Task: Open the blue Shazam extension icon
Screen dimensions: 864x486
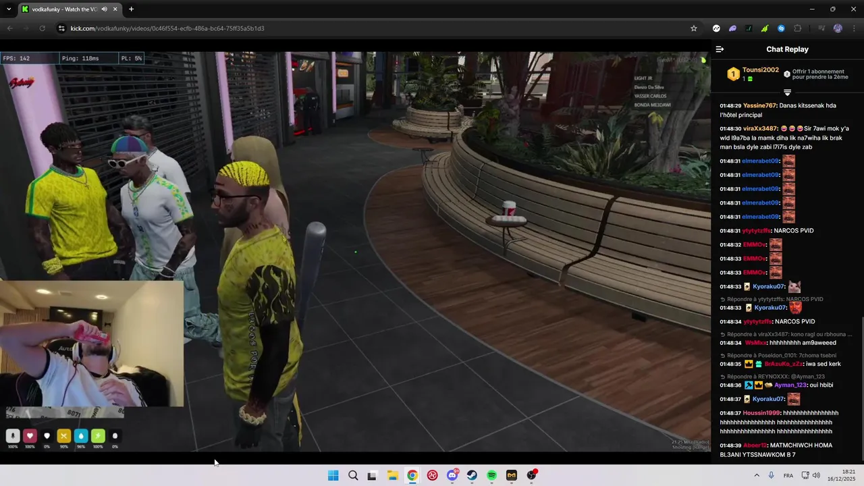Action: [x=781, y=28]
